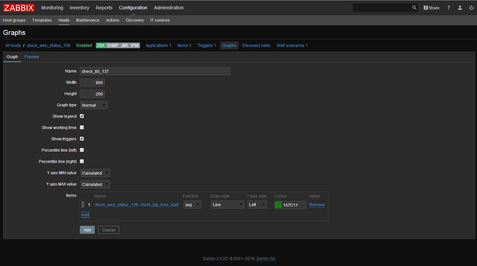Open the Draw style Line dropdown

pyautogui.click(x=228, y=205)
